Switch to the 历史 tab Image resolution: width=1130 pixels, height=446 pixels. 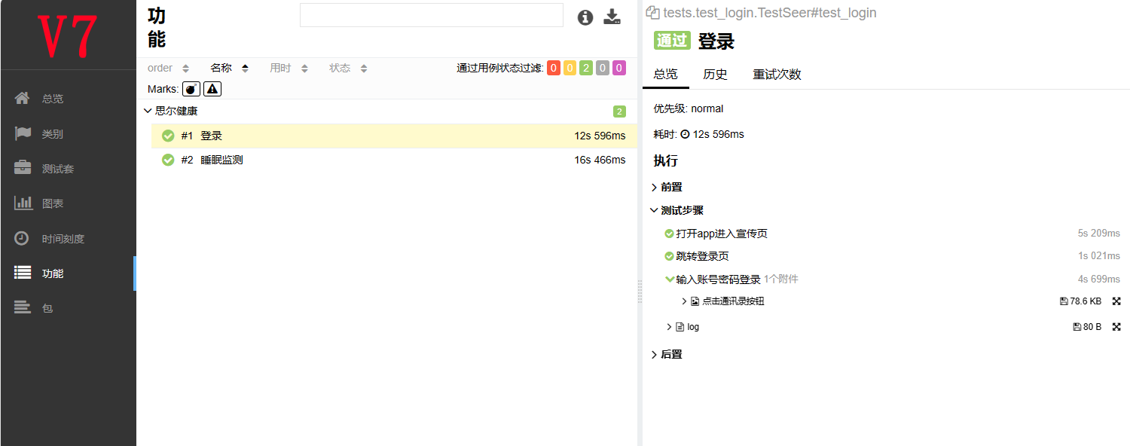(x=715, y=74)
